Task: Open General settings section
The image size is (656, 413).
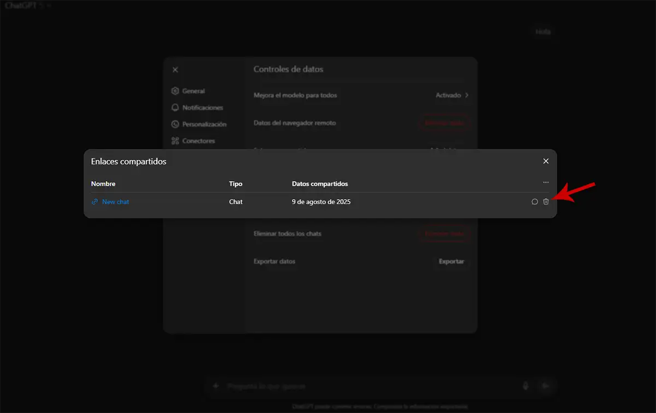Action: tap(193, 91)
